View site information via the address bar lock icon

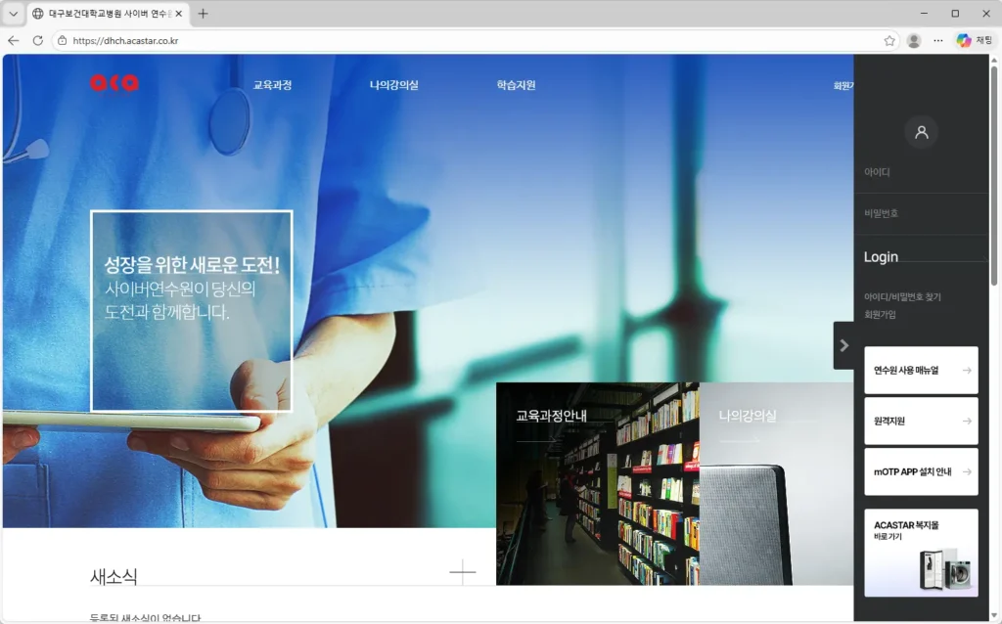point(63,41)
